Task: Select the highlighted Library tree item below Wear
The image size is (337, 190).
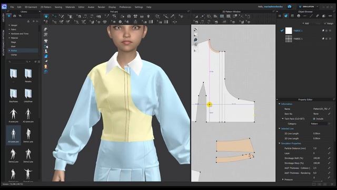Action: click(23, 51)
